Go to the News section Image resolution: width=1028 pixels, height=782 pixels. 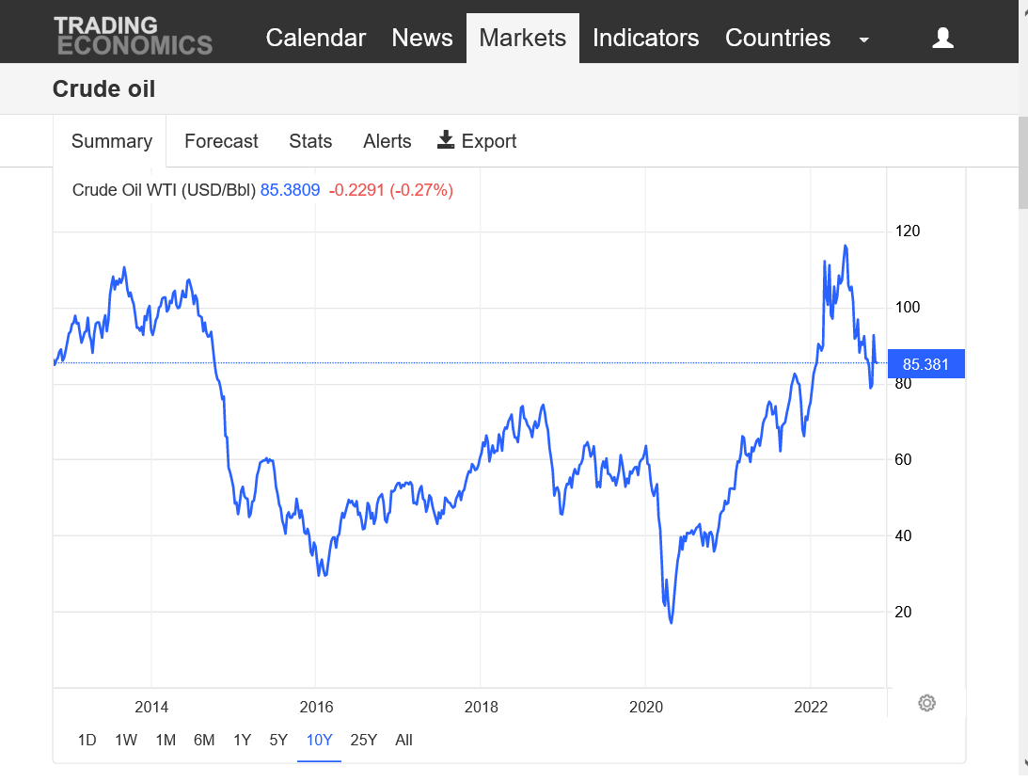(422, 38)
